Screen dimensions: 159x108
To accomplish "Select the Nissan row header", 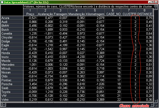I will 12,72.
